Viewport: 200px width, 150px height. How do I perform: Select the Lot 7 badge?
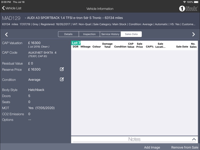(76, 43)
